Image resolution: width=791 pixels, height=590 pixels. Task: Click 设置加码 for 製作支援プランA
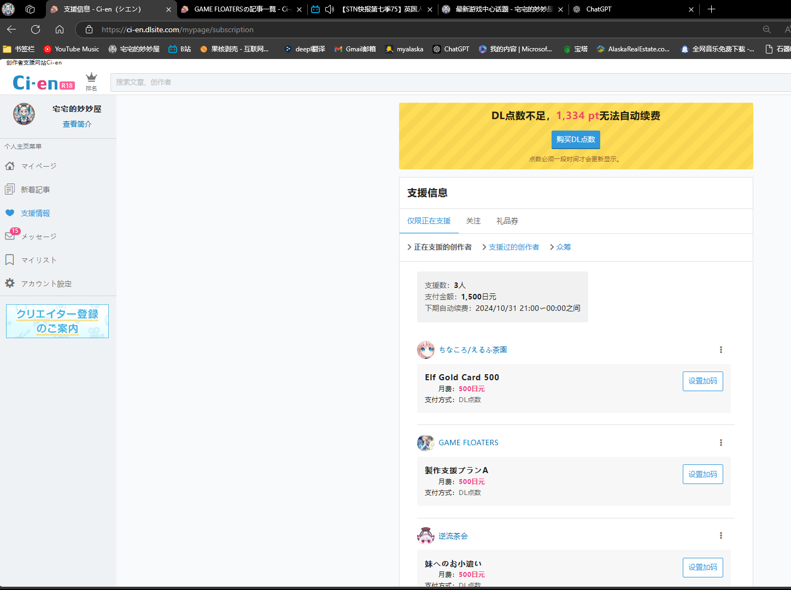click(702, 474)
